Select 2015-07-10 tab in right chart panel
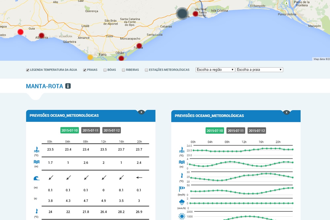Screen dimensions: 330x220 click(x=215, y=130)
